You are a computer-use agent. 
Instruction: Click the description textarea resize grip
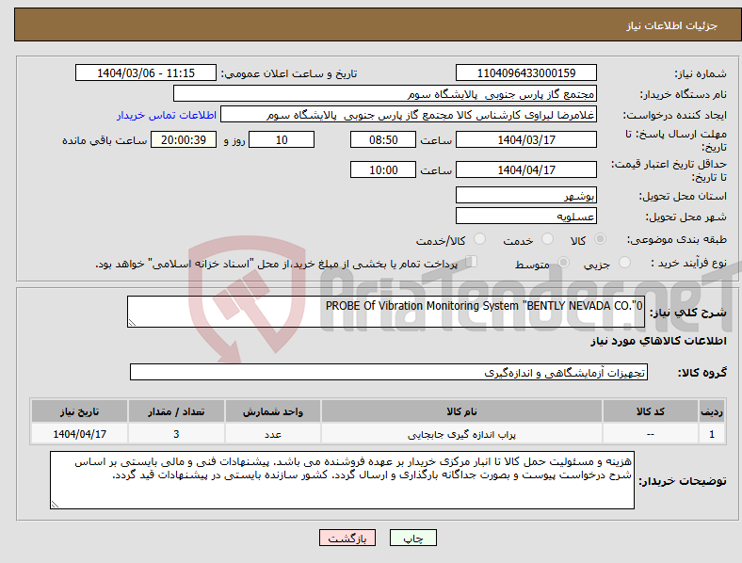click(x=132, y=323)
